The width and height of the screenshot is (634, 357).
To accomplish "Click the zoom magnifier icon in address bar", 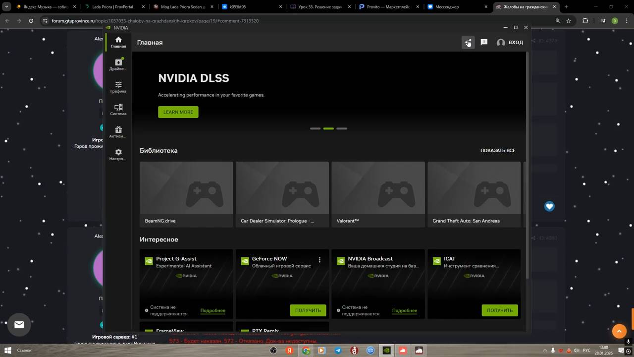I will (558, 21).
